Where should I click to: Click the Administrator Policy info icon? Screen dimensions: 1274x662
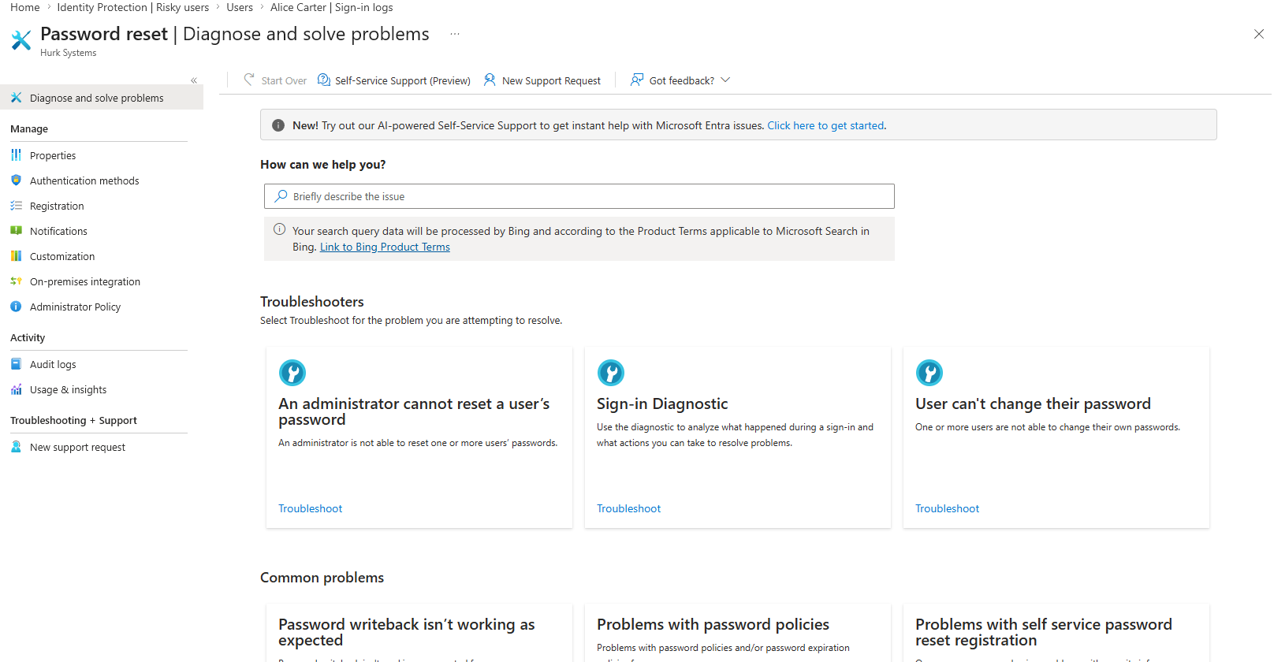click(x=16, y=307)
